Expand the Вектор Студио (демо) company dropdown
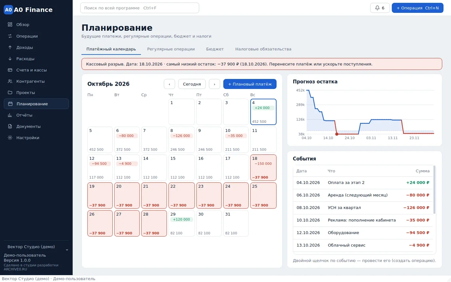The image size is (451, 282). [36, 247]
